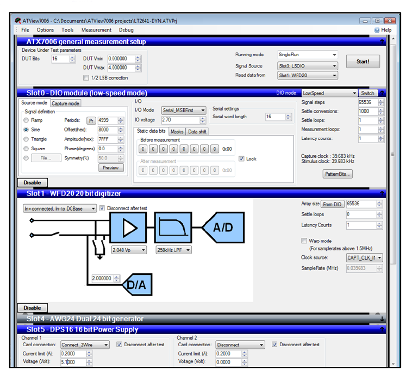Open the I/O Mode Serial_MSBFirst dropdown

pyautogui.click(x=183, y=110)
